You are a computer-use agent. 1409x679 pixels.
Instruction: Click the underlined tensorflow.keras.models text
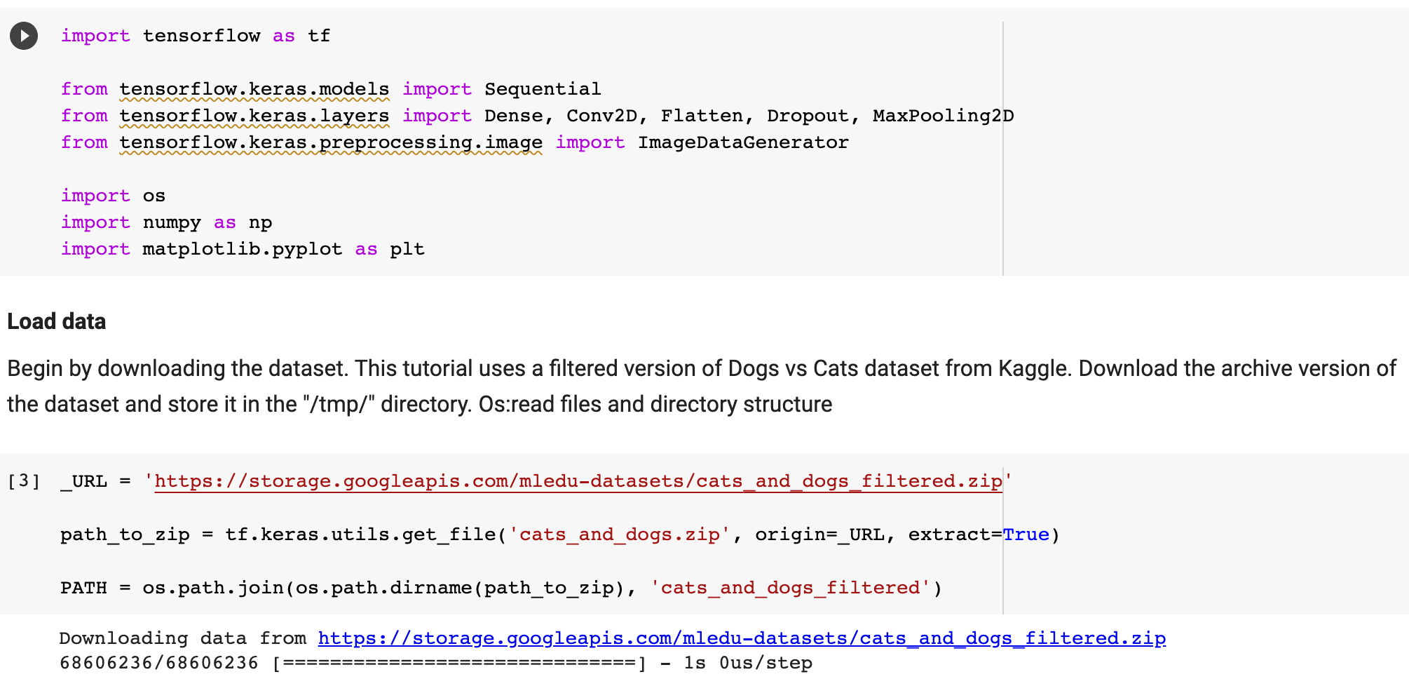[254, 88]
